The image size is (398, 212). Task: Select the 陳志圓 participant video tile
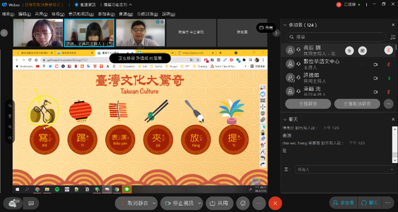242,33
